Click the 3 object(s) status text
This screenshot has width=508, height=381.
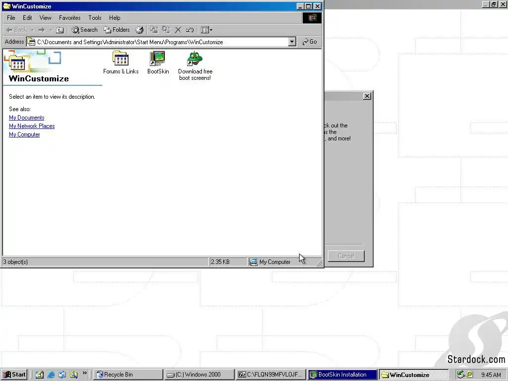point(15,262)
